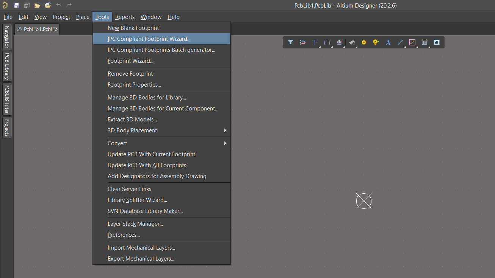Click the 3D body component chip icon

coord(352,42)
